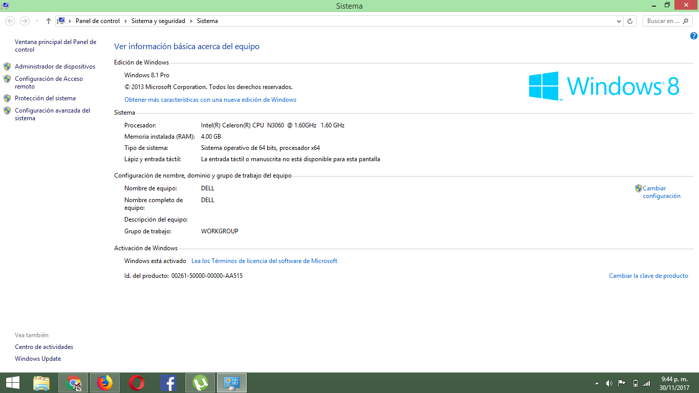
Task: Click the Windows 8.1 Pro edition text
Action: tap(147, 75)
